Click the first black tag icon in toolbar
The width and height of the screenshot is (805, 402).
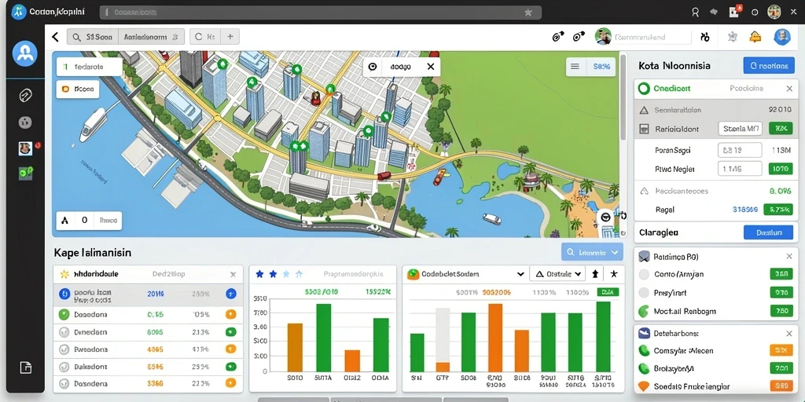click(557, 36)
